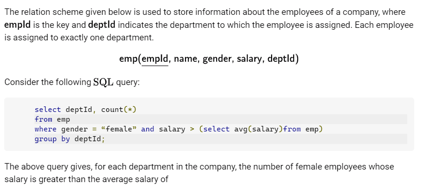Click count(*) in the query
The image size is (431, 190).
pos(118,110)
